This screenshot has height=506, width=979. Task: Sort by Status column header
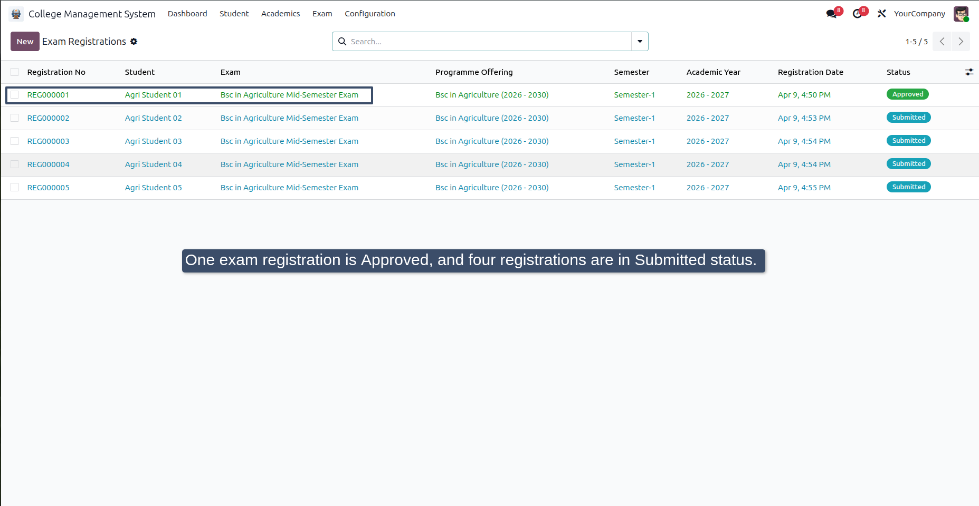(x=898, y=72)
